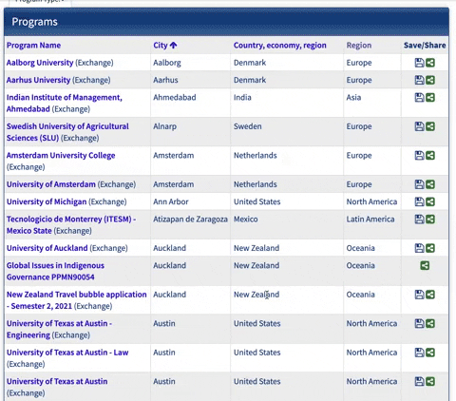Open the Aarhus University program link
The height and width of the screenshot is (401, 456).
(38, 80)
